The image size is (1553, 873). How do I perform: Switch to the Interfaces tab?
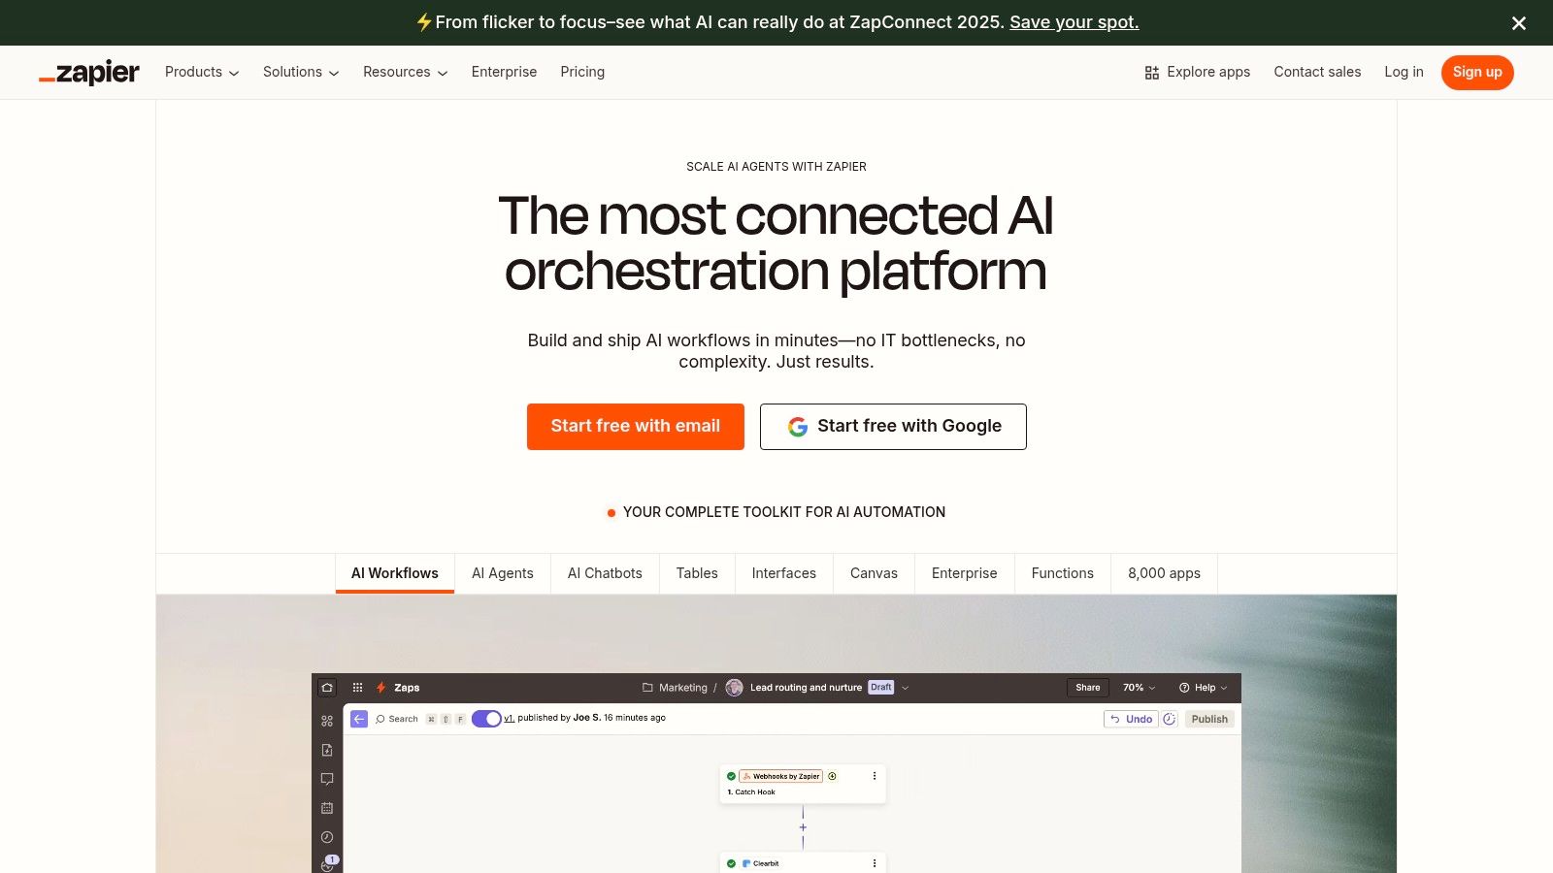tap(784, 574)
